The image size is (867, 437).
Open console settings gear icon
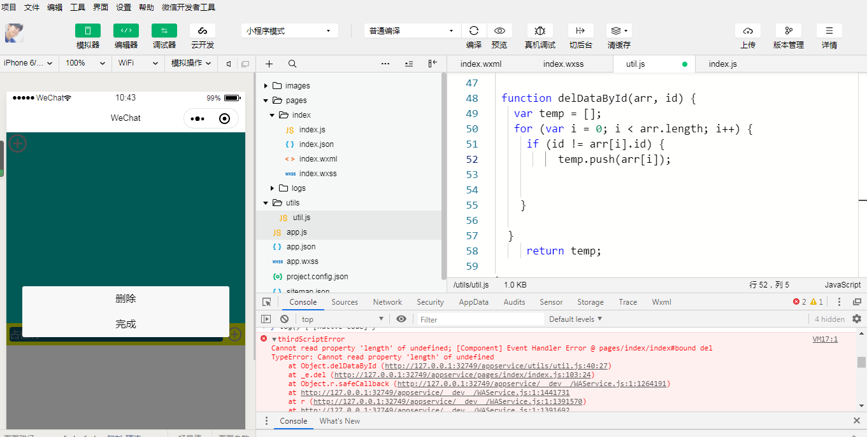tap(857, 319)
